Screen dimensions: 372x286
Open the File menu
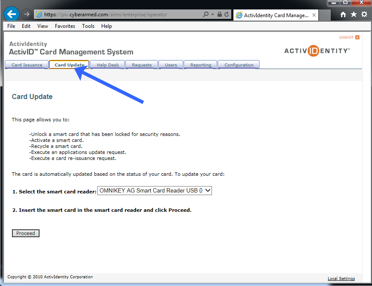click(11, 26)
